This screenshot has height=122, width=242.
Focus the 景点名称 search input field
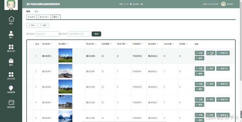tap(47, 34)
